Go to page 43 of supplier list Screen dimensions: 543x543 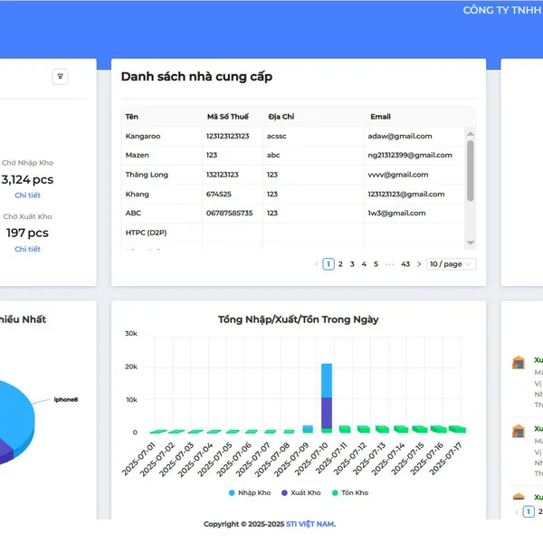(405, 264)
